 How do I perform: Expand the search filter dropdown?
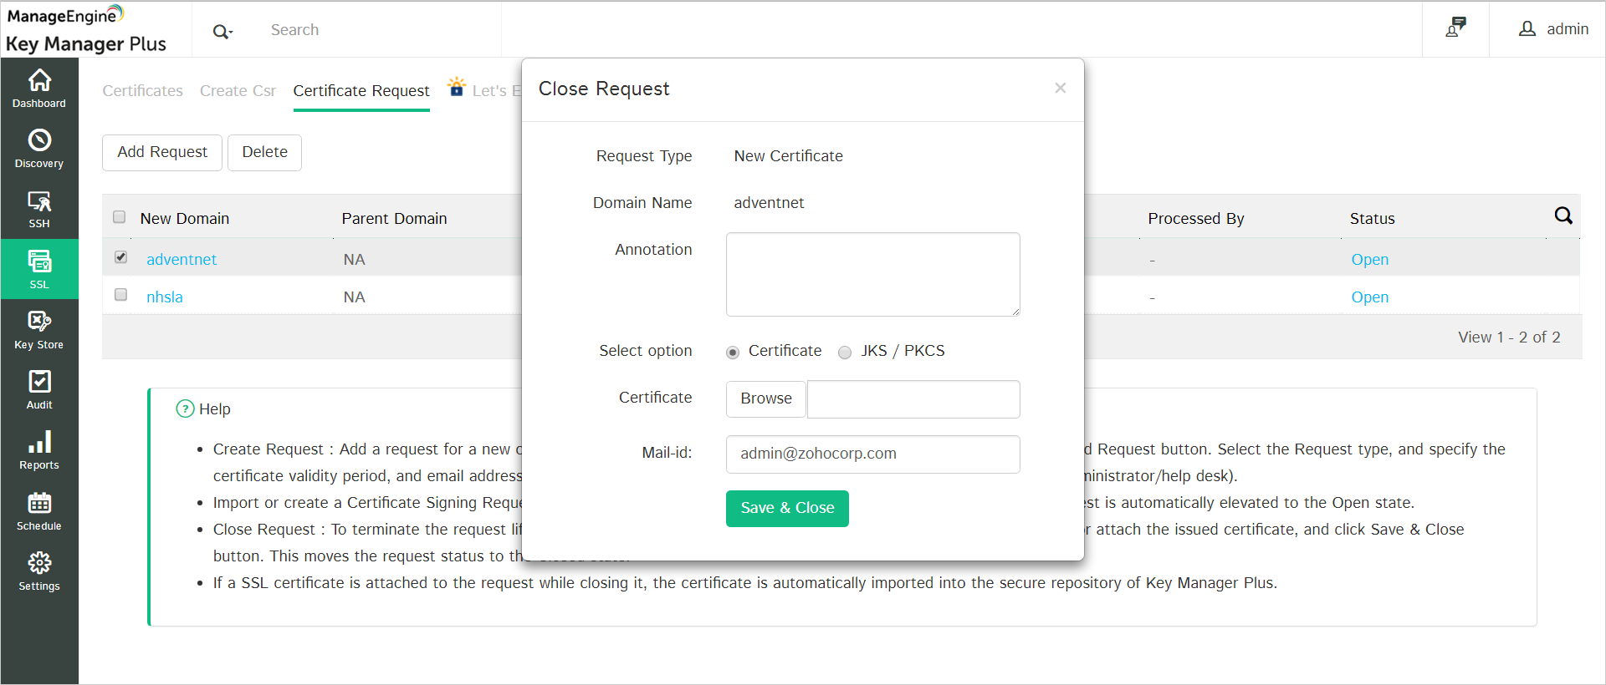(222, 32)
